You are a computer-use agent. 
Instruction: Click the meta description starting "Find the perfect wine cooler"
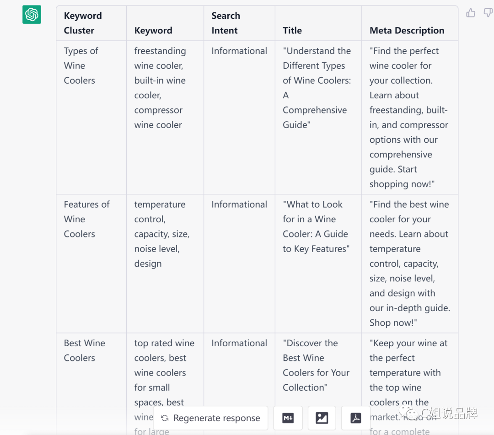click(x=408, y=117)
